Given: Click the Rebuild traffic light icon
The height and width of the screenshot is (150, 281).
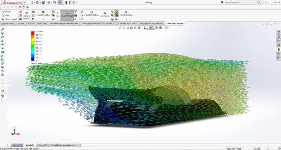Looking at the screenshot, I should pos(66,2).
